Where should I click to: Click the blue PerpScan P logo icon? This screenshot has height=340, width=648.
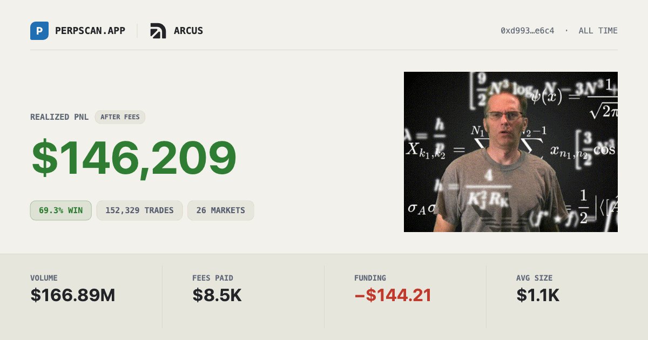(x=39, y=31)
